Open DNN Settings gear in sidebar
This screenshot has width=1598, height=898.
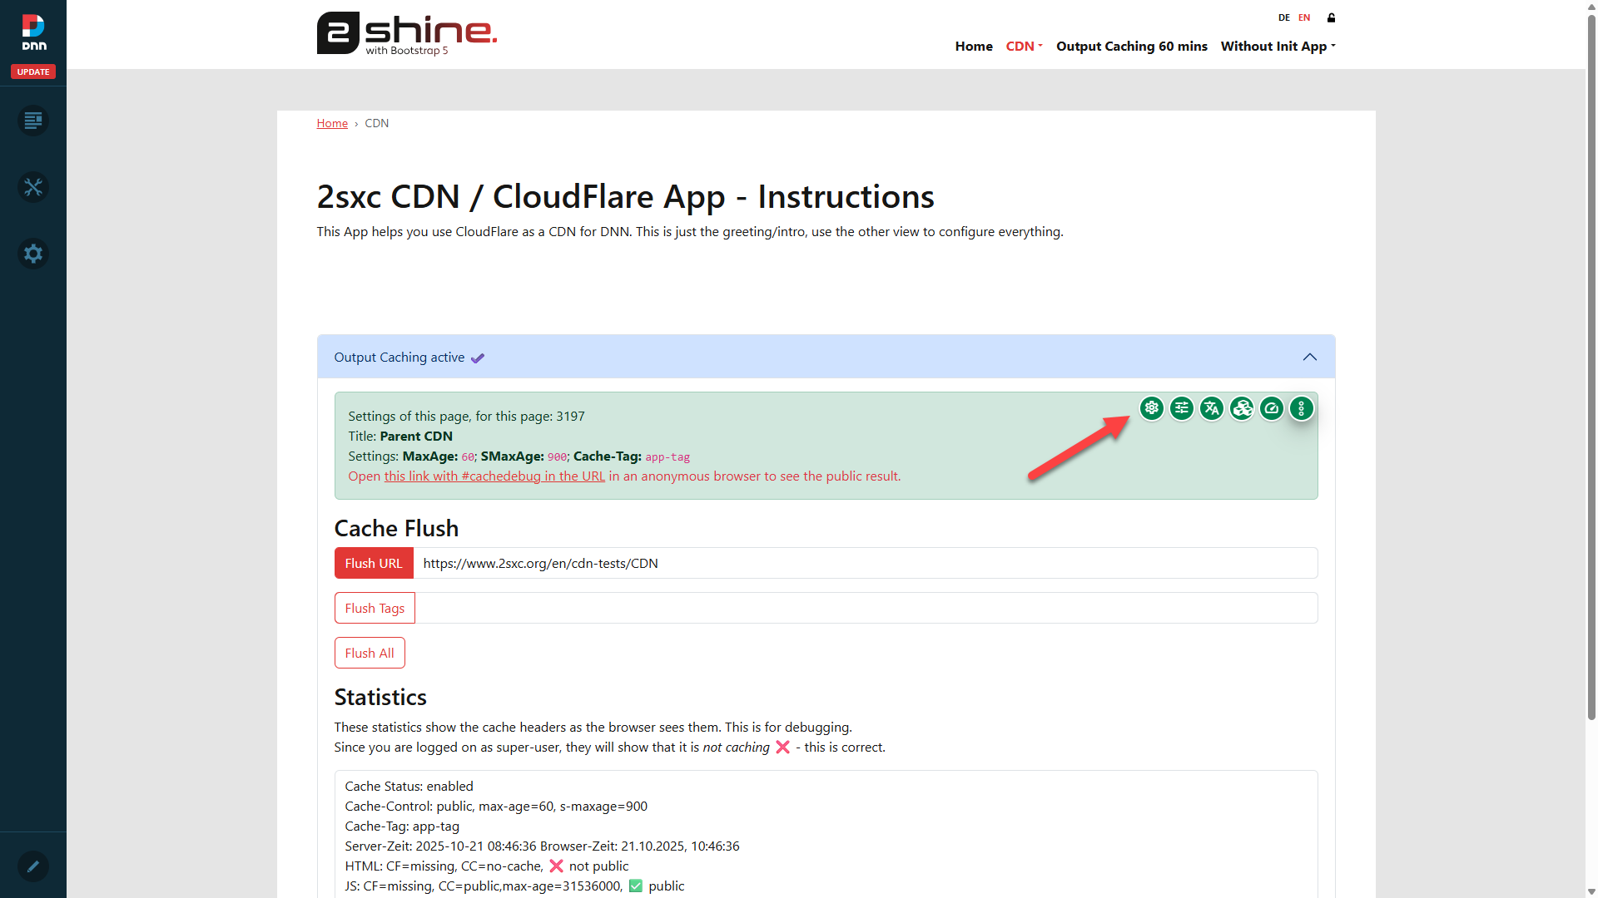[x=33, y=254]
